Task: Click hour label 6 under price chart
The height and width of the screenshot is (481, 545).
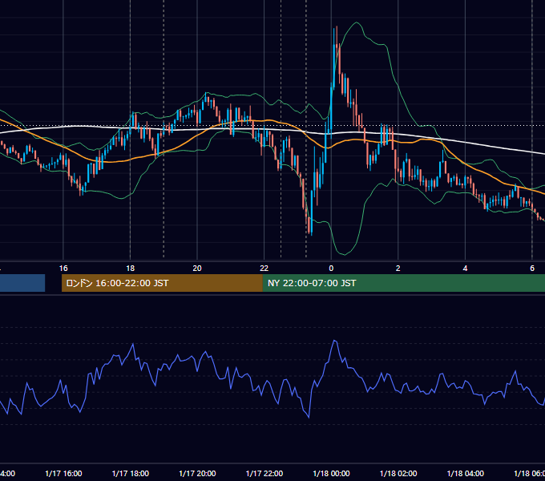Action: click(x=532, y=269)
